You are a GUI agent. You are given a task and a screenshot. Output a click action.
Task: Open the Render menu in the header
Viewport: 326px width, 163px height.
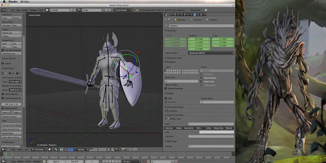(25, 10)
